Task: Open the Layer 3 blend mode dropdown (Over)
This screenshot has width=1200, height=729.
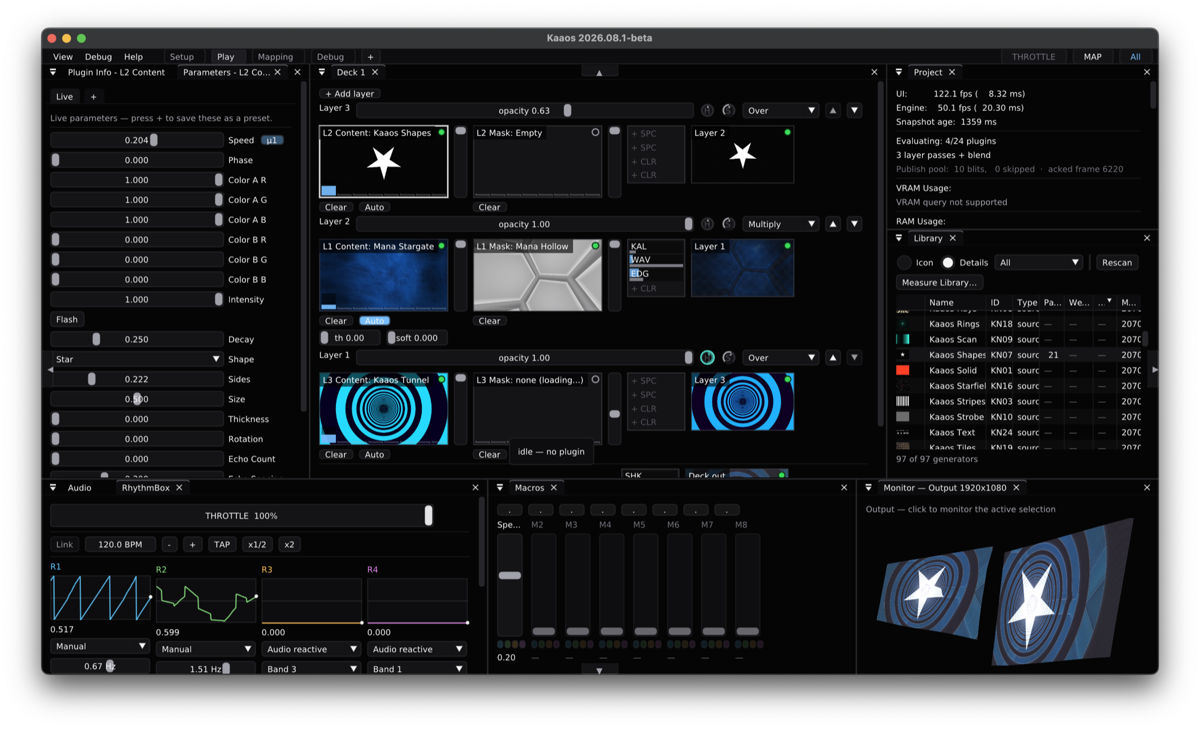Action: pyautogui.click(x=781, y=110)
